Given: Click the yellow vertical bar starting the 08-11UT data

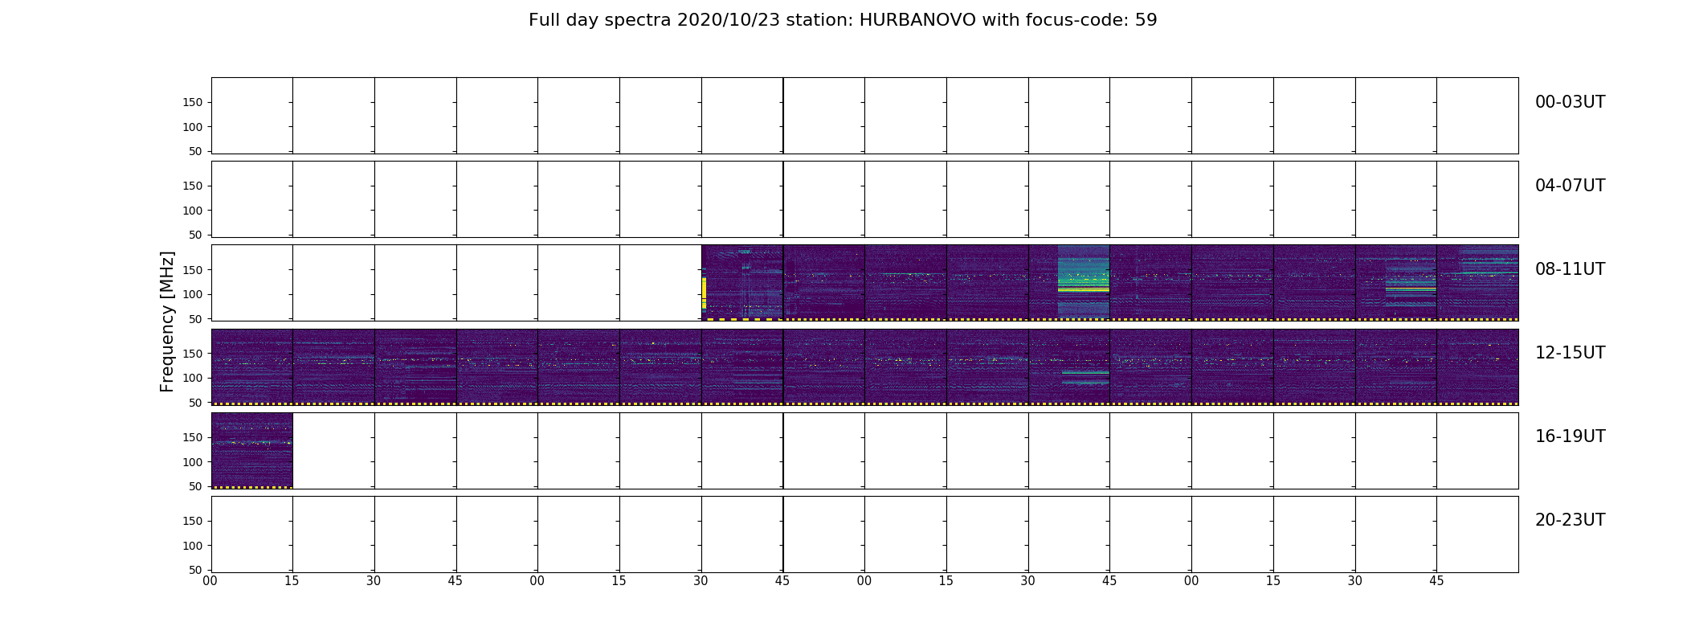Looking at the screenshot, I should 704,293.
